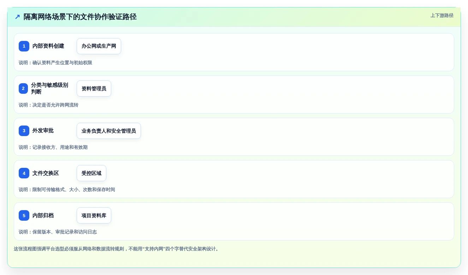Click the 上下游路径 label at top right
The image size is (468, 275).
tap(442, 16)
